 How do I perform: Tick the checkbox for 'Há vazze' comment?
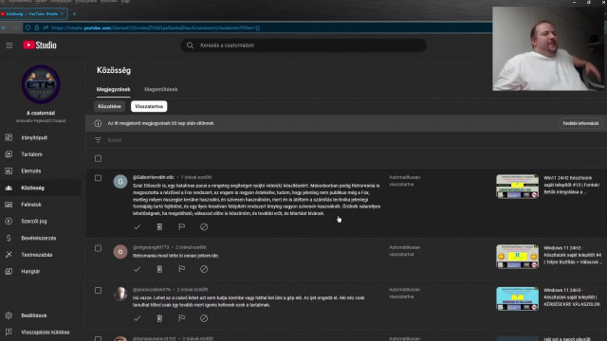(x=98, y=291)
